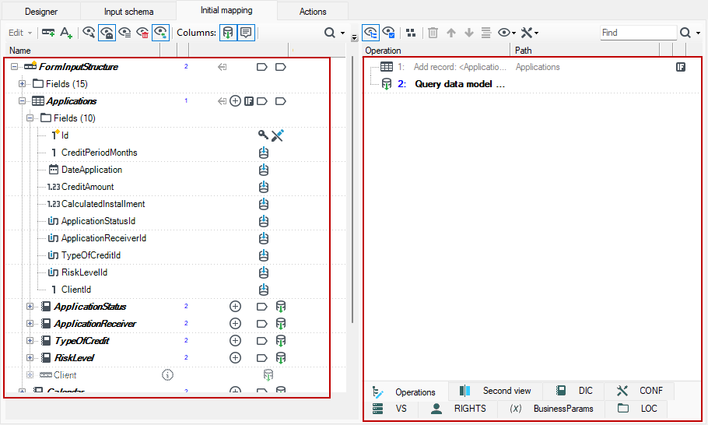Viewport: 708px width, 425px height.
Task: Open the Find search options arrow
Action: 698,33
